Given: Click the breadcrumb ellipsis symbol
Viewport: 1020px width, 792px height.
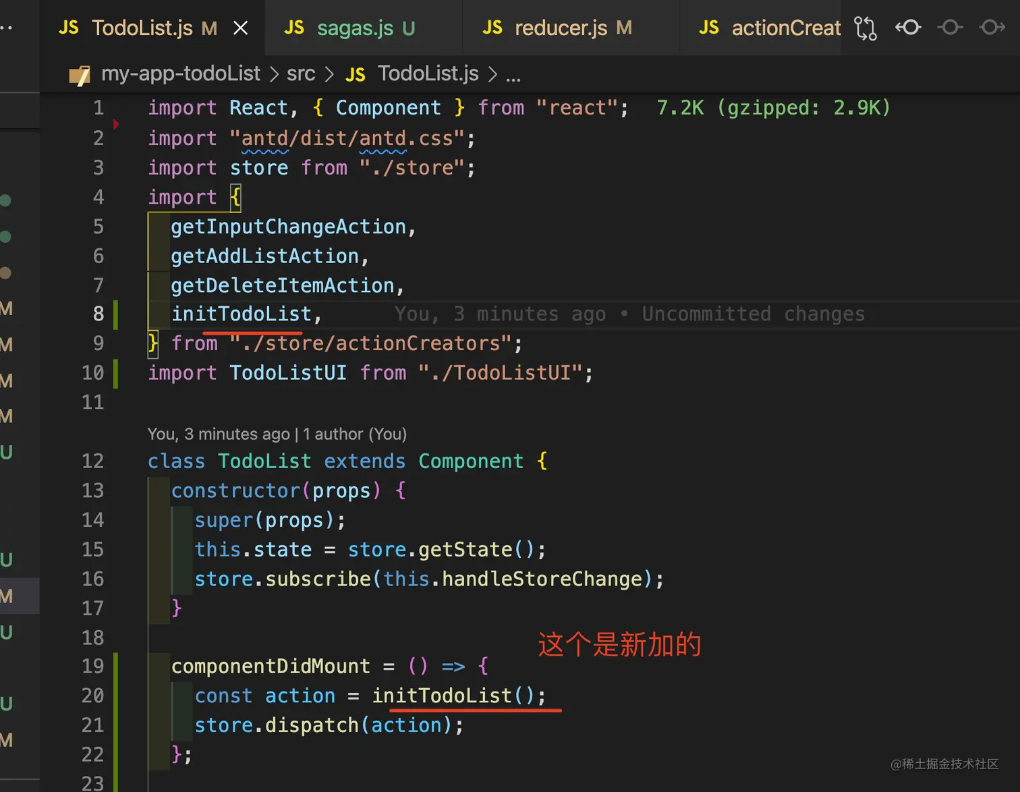Looking at the screenshot, I should click(513, 76).
